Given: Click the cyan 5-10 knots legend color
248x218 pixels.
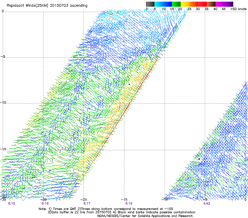Looking at the screenshot, I should tap(159, 4).
